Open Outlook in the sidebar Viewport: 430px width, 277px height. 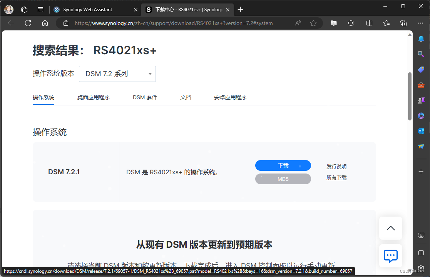point(421,131)
